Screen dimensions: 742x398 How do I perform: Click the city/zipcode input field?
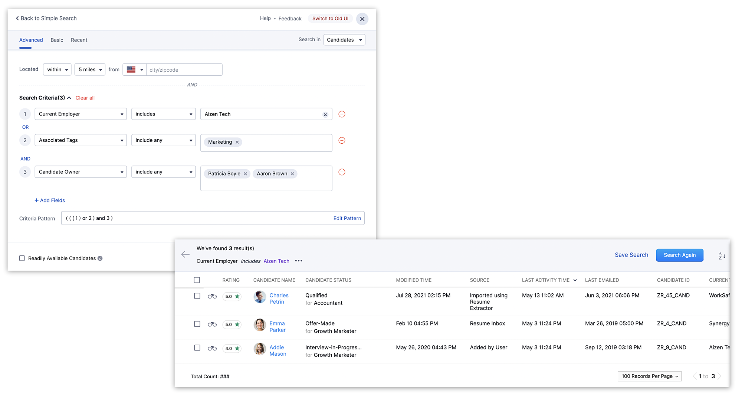coord(184,70)
